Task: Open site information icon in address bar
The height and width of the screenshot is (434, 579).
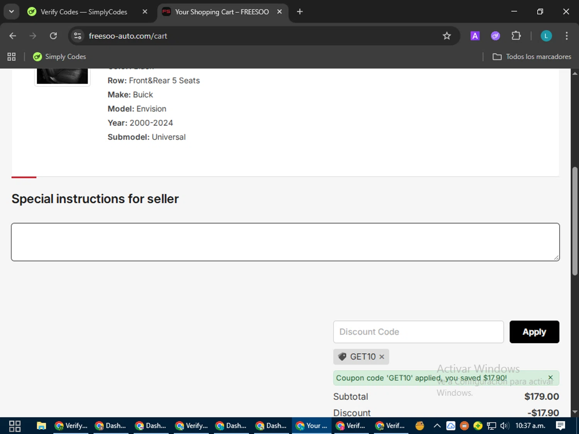Action: pos(78,36)
